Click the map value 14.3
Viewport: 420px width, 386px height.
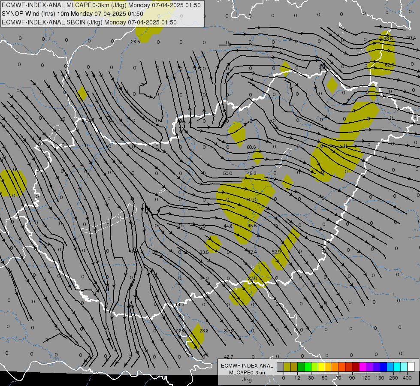(x=180, y=305)
